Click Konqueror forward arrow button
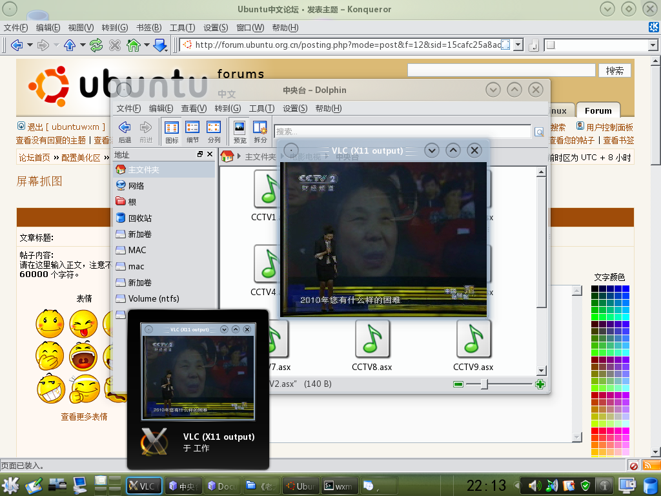Screen dimensions: 661x496 click(43, 45)
